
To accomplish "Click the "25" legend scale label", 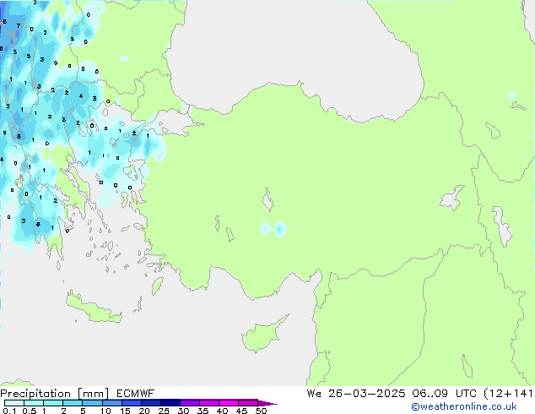I will click(164, 411).
